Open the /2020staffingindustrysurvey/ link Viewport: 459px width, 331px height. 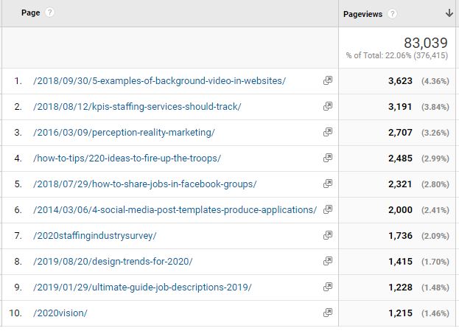pyautogui.click(x=95, y=235)
